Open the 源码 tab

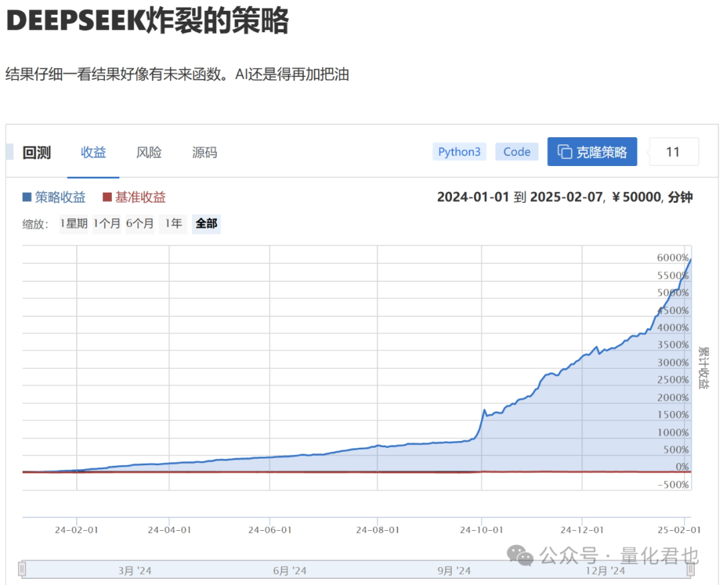pyautogui.click(x=204, y=152)
